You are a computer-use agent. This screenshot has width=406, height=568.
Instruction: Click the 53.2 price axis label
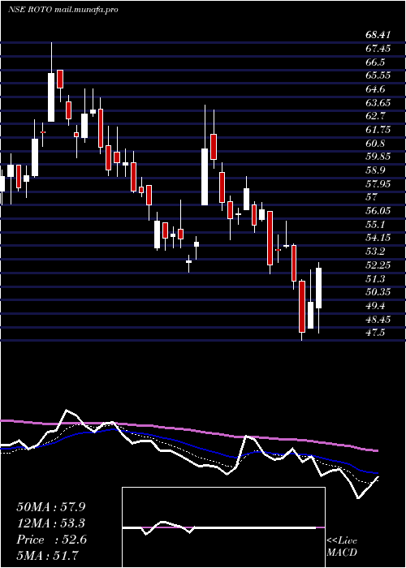375,252
